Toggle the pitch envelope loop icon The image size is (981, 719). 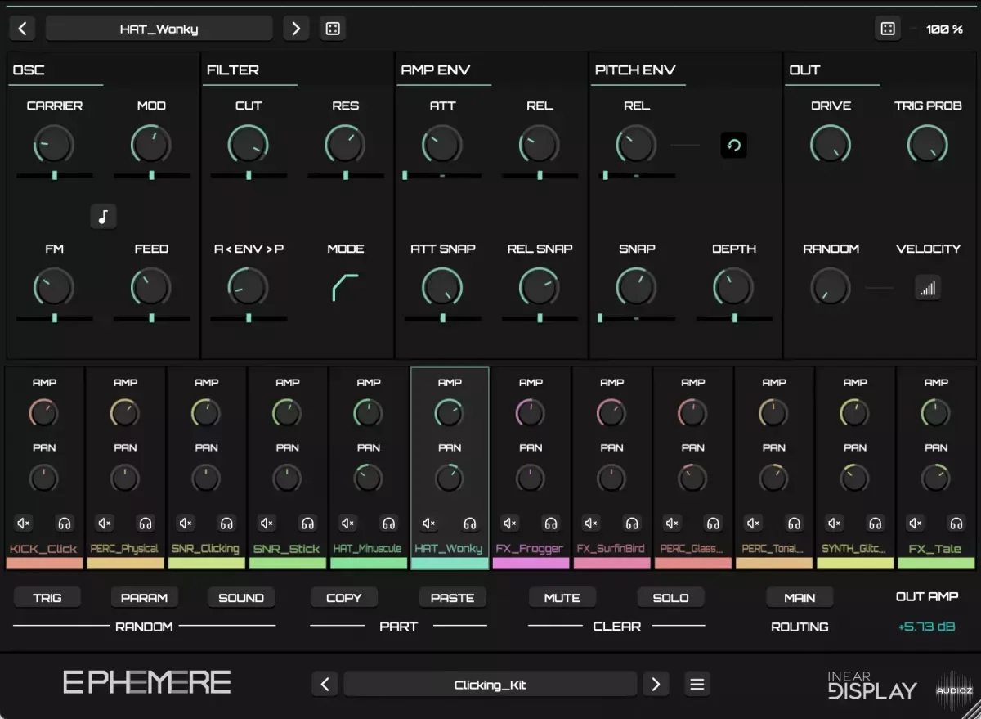(733, 146)
